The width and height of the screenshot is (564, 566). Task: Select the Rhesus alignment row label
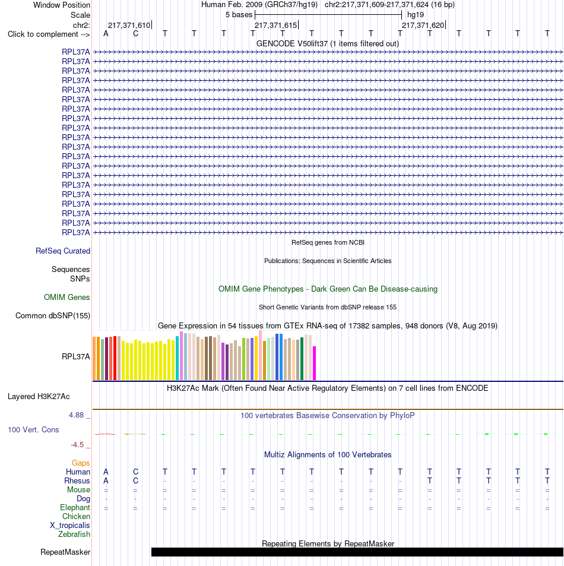tap(77, 481)
